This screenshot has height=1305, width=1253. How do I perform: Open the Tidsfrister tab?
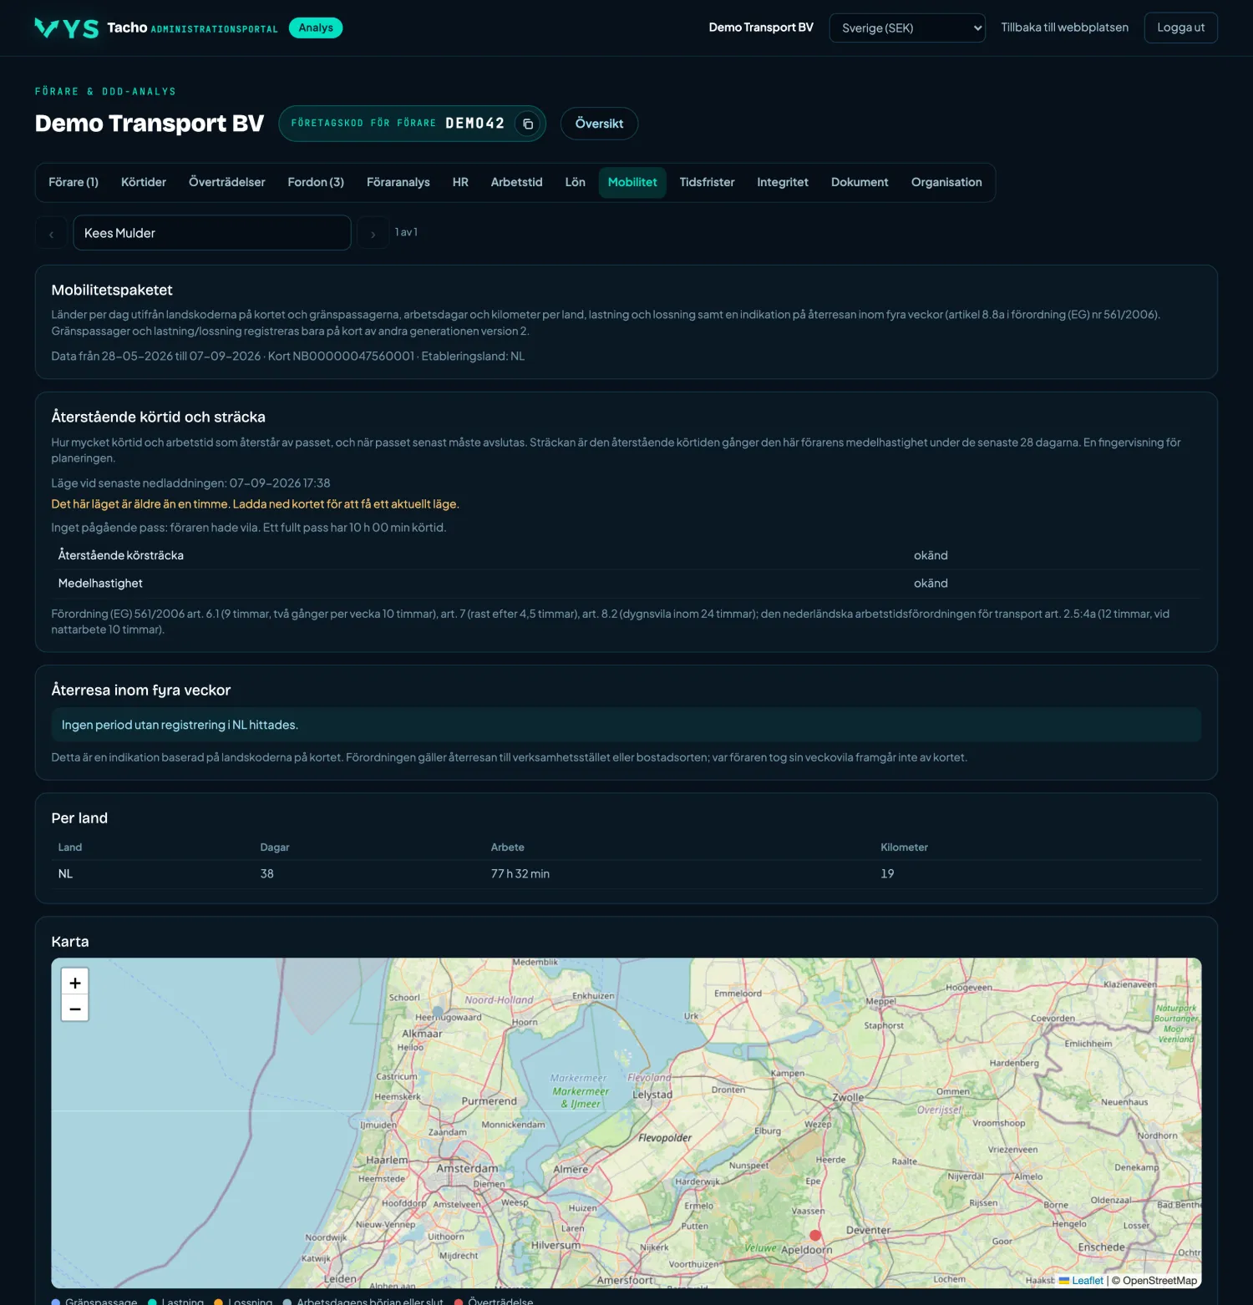point(708,182)
